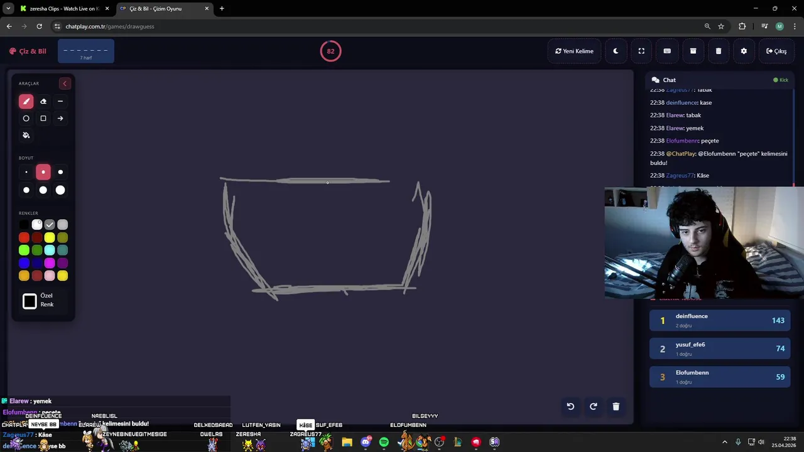Undo the last canvas stroke
Image resolution: width=804 pixels, height=452 pixels.
(570, 406)
